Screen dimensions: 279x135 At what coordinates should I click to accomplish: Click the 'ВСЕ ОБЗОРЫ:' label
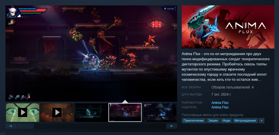click(x=191, y=87)
